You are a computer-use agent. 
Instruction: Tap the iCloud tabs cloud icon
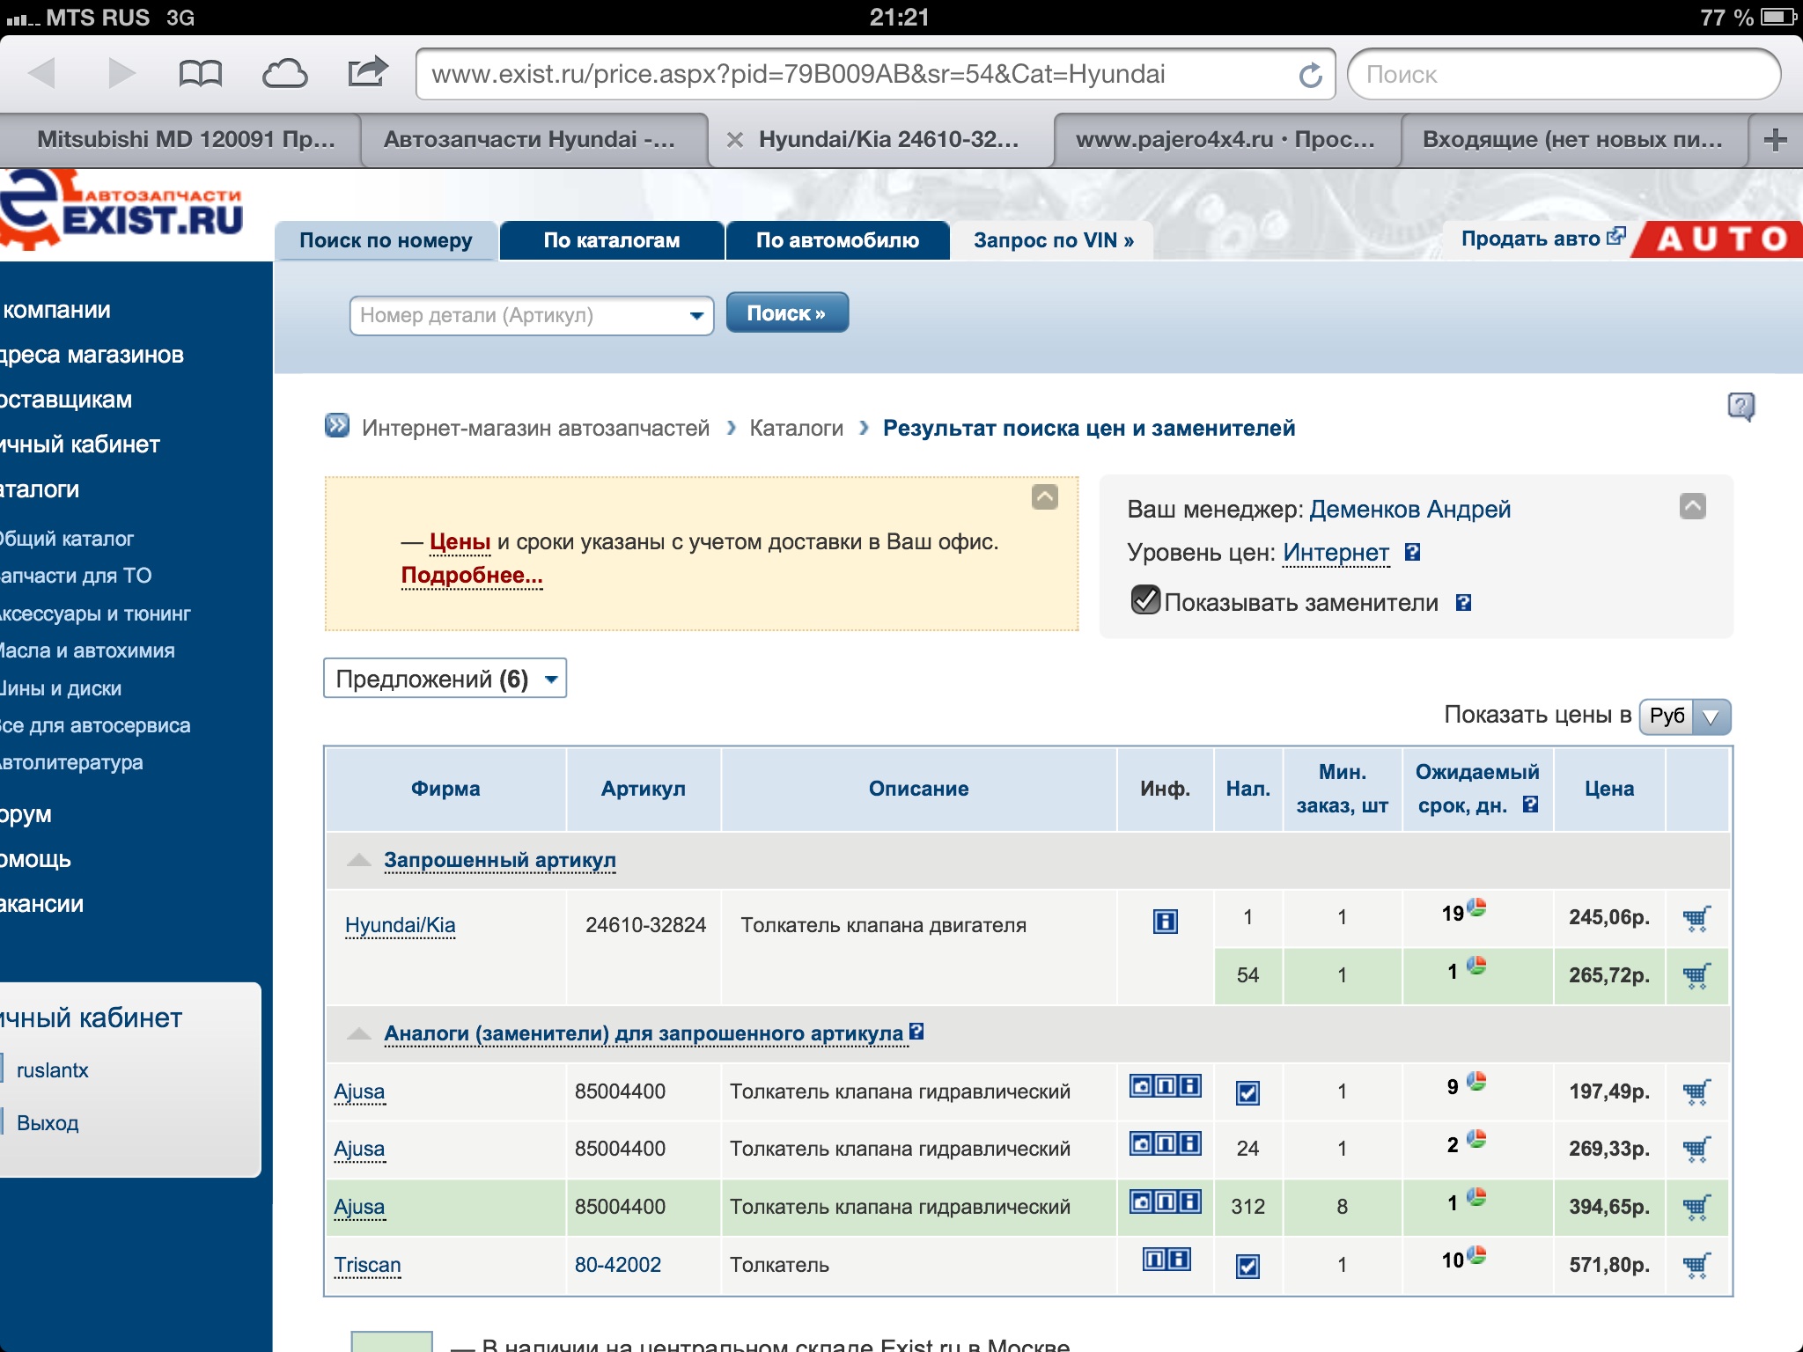tap(284, 73)
